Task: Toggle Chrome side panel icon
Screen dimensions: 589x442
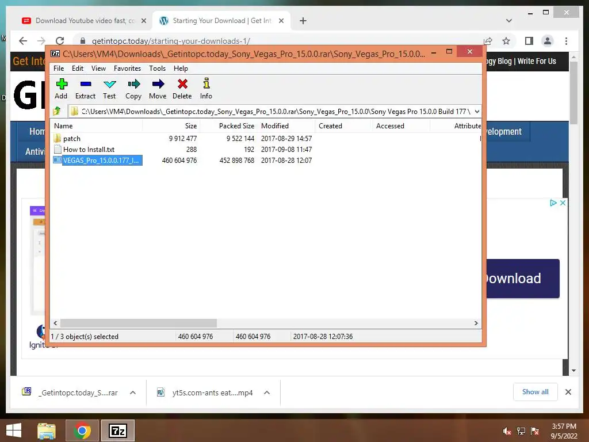Action: point(529,41)
